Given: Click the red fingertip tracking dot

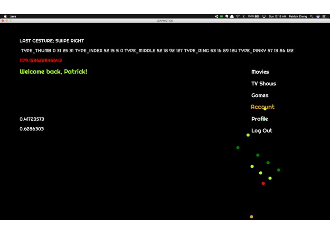Looking at the screenshot, I should point(263,183).
